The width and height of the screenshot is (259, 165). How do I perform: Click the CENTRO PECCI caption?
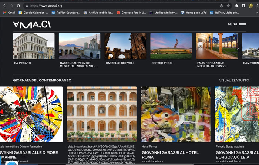point(162,63)
